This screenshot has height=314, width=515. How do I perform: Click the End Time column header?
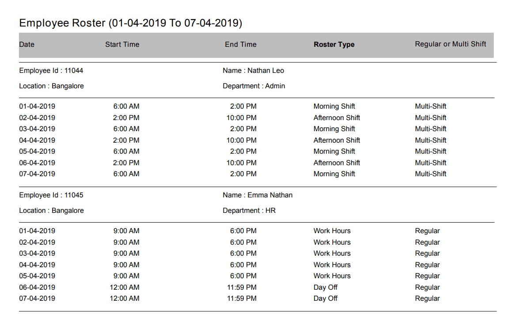[x=240, y=45]
